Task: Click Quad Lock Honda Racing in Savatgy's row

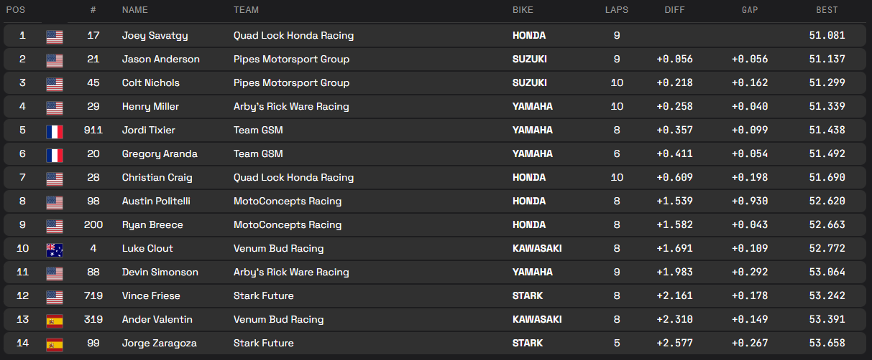Action: click(x=293, y=35)
